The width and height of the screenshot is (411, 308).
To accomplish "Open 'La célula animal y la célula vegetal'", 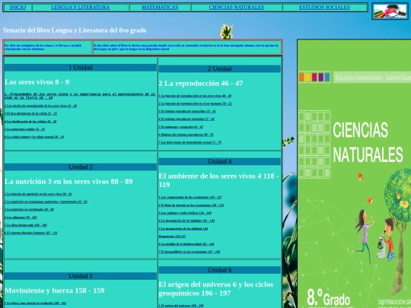I will 34,137.
